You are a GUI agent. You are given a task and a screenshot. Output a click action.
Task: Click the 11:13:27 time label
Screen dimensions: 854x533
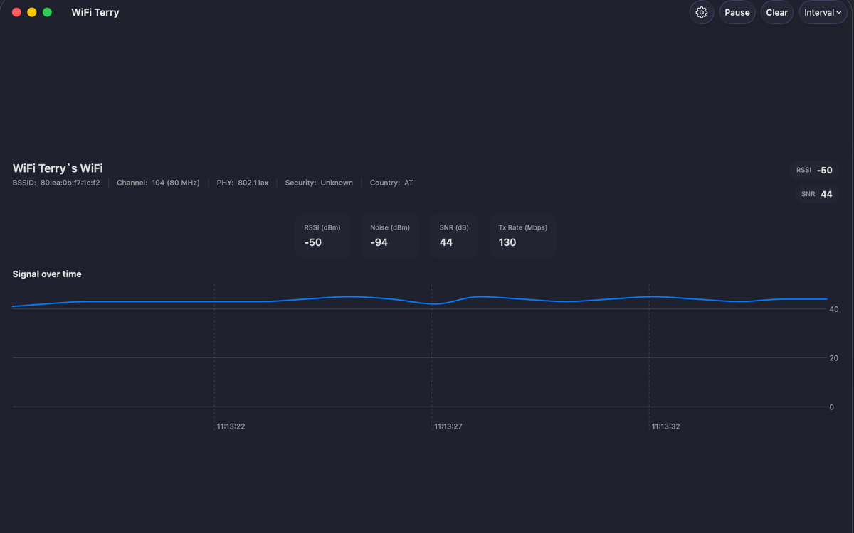(448, 426)
